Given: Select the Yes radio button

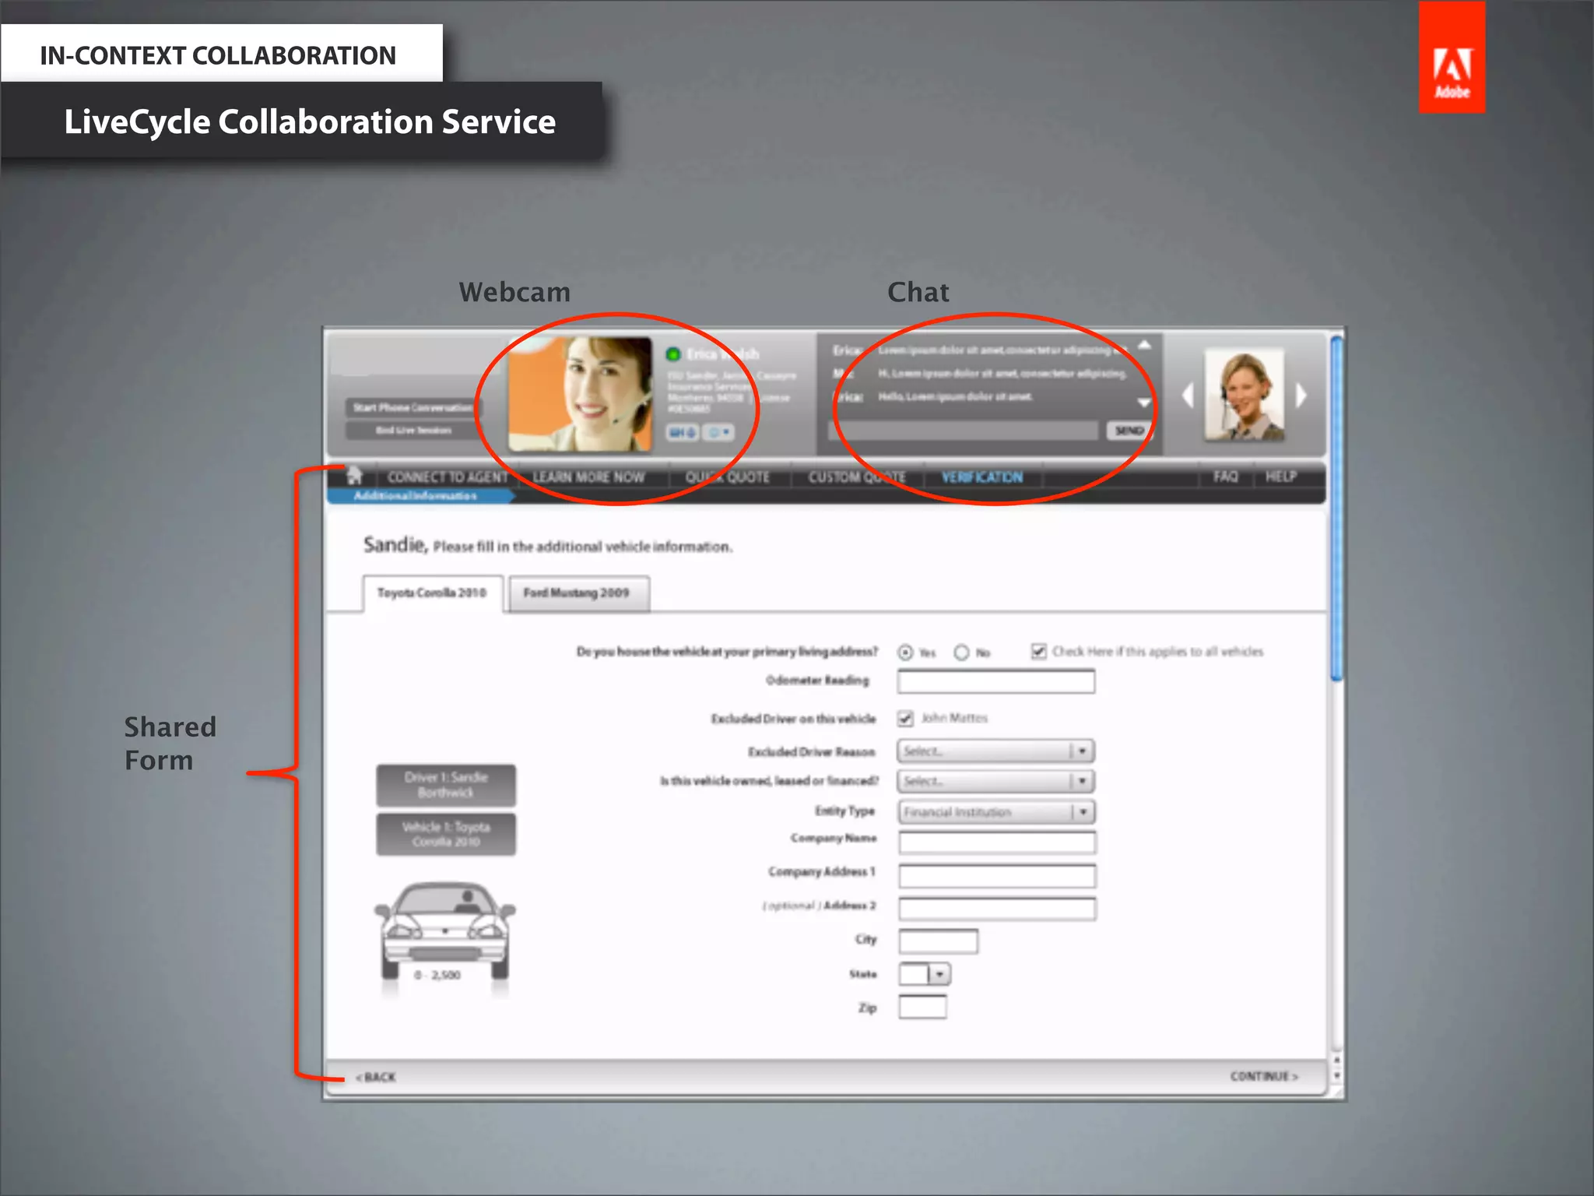Looking at the screenshot, I should pyautogui.click(x=905, y=653).
